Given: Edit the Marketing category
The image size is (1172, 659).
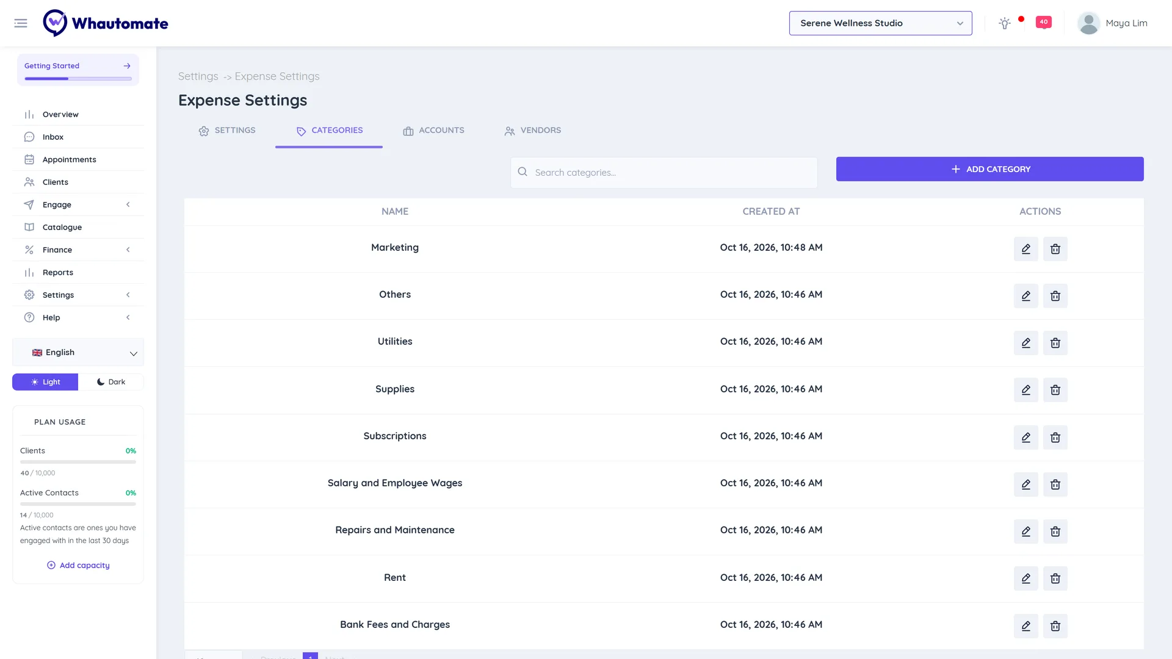Looking at the screenshot, I should [1026, 249].
